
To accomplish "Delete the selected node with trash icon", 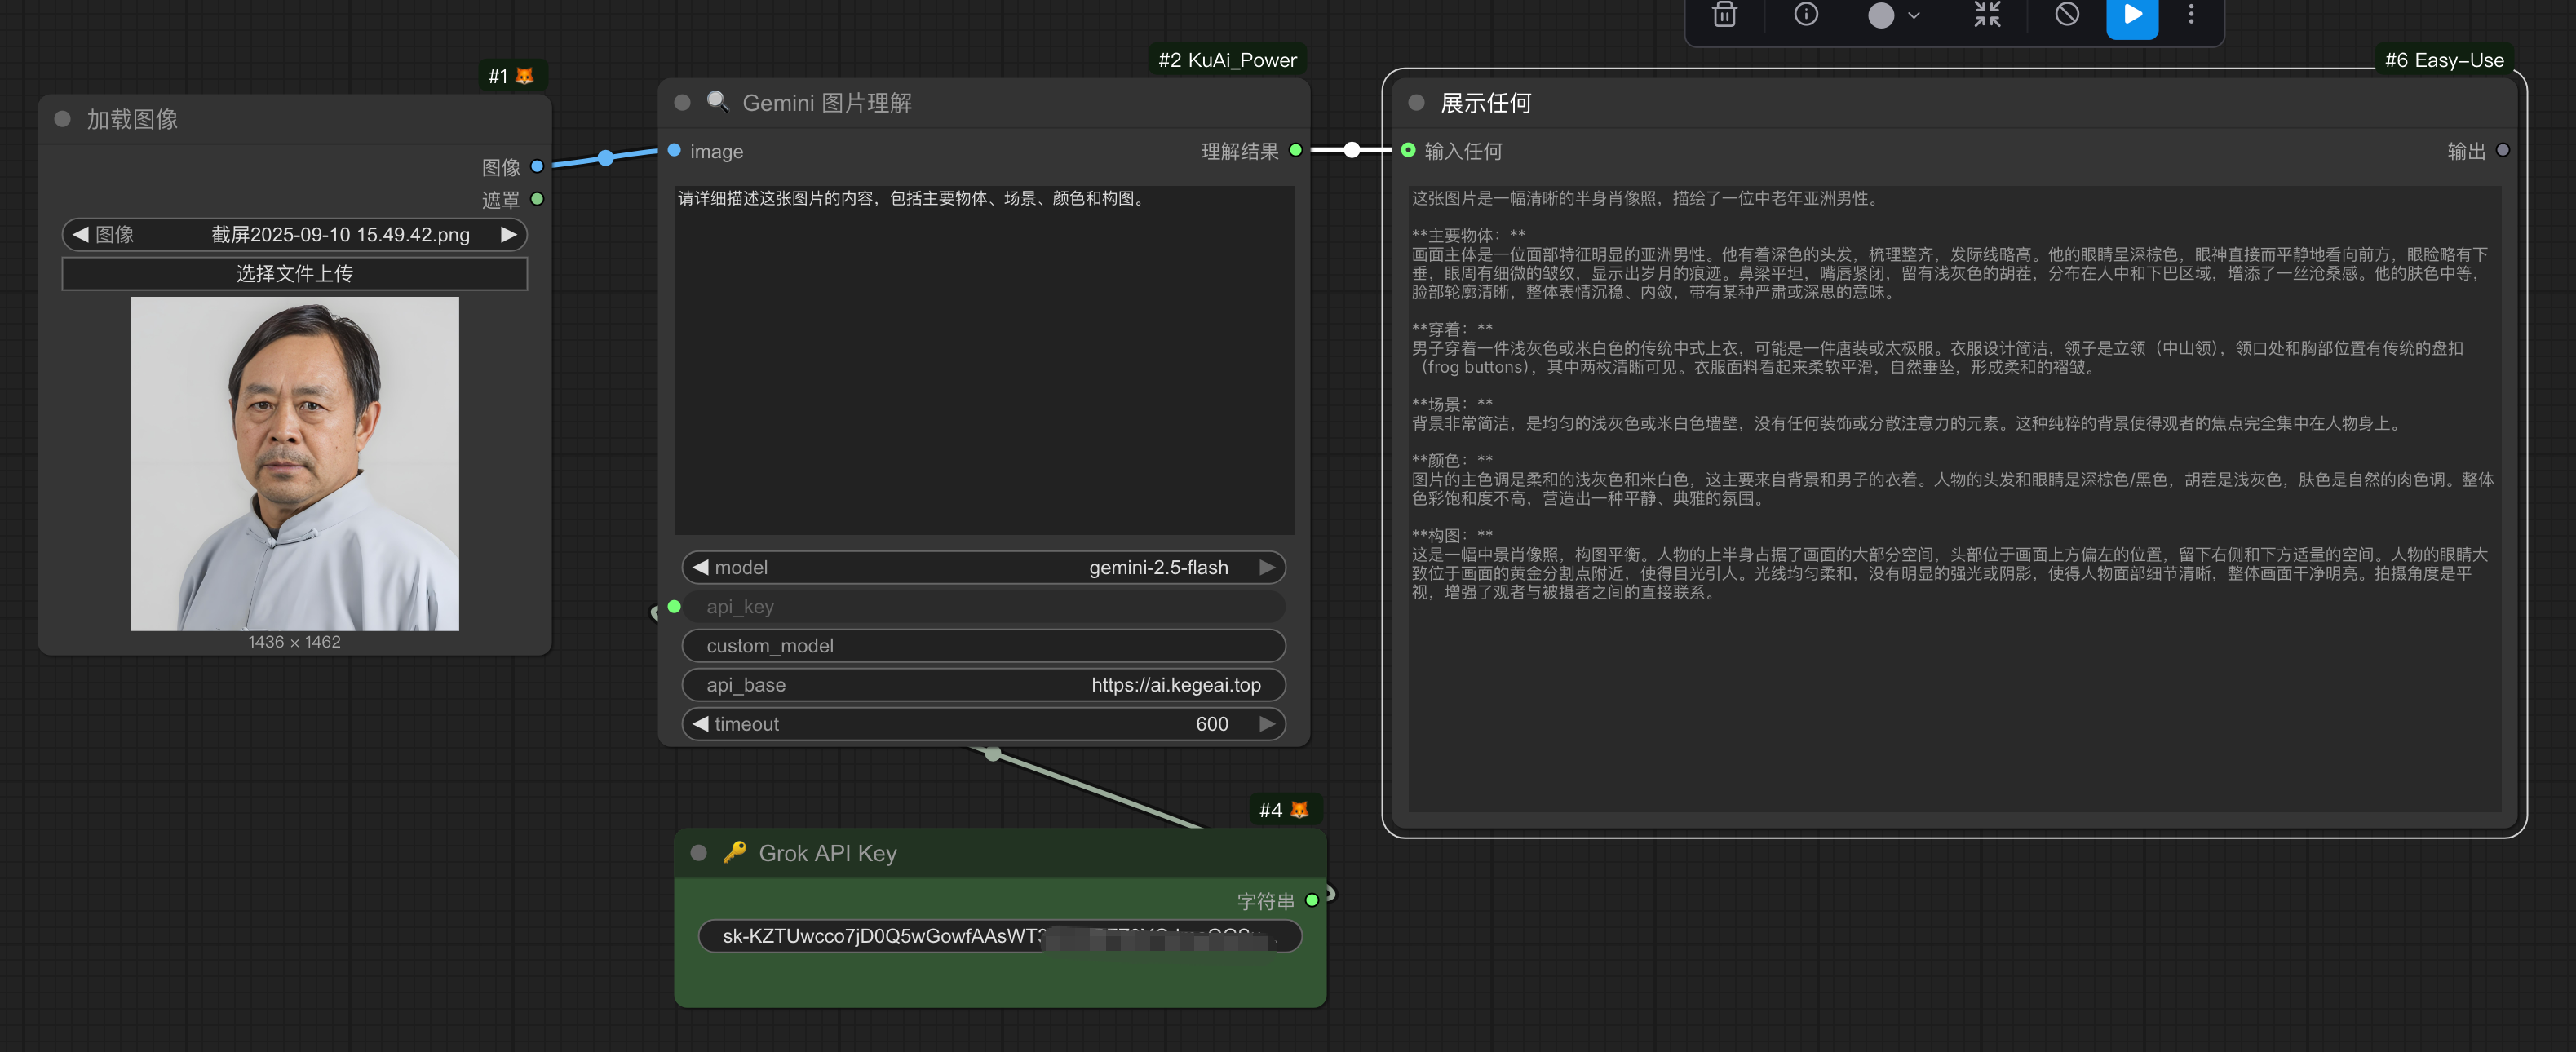I will coord(1725,14).
